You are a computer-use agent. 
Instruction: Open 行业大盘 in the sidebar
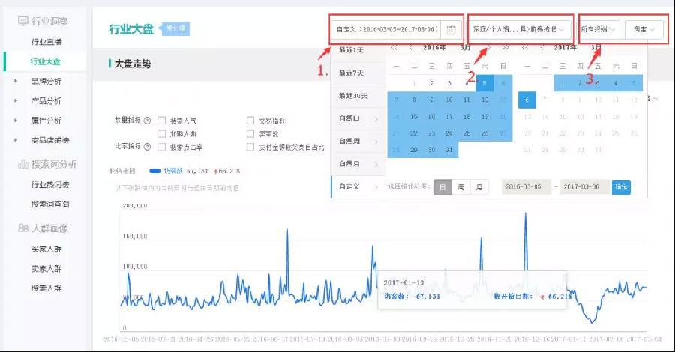(45, 61)
